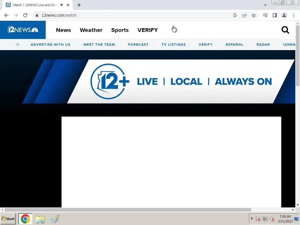
Task: Open the Weather menu
Action: (x=91, y=30)
